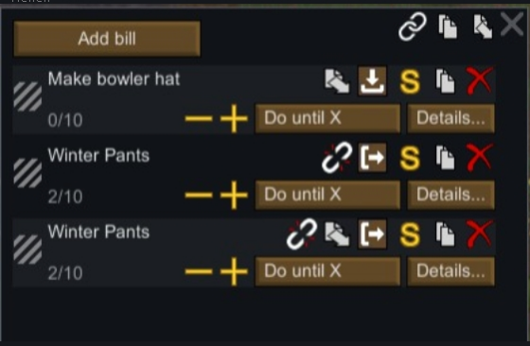Decrease first Winter Pants count with minus
Viewport: 530px width, 346px height.
pyautogui.click(x=199, y=195)
